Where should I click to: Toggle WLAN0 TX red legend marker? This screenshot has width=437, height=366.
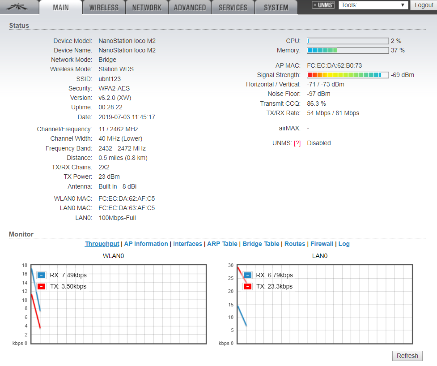pyautogui.click(x=41, y=286)
